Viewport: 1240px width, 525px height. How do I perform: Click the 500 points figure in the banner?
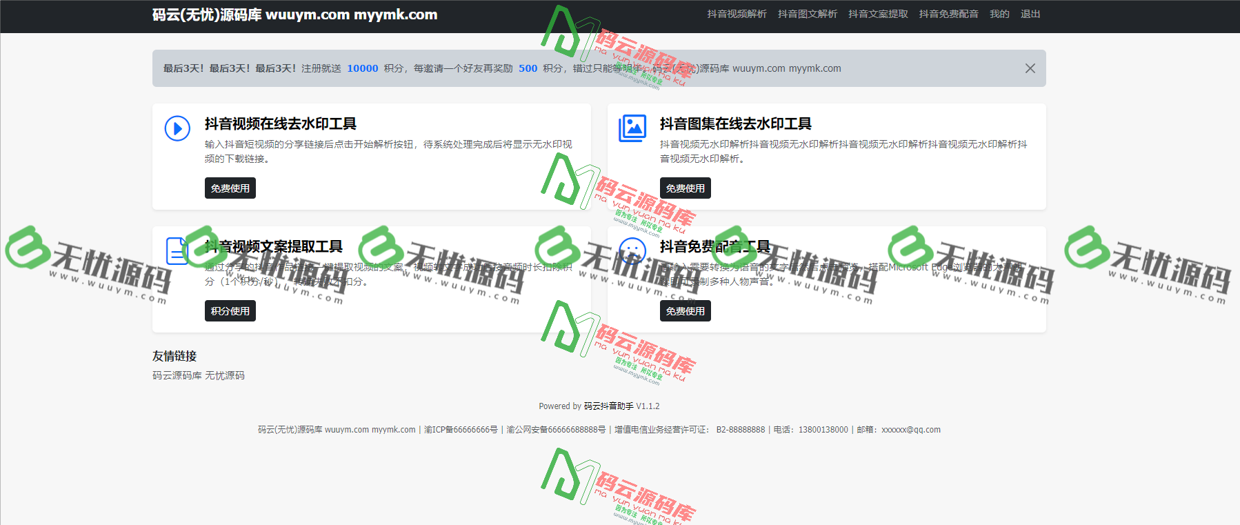(x=528, y=68)
